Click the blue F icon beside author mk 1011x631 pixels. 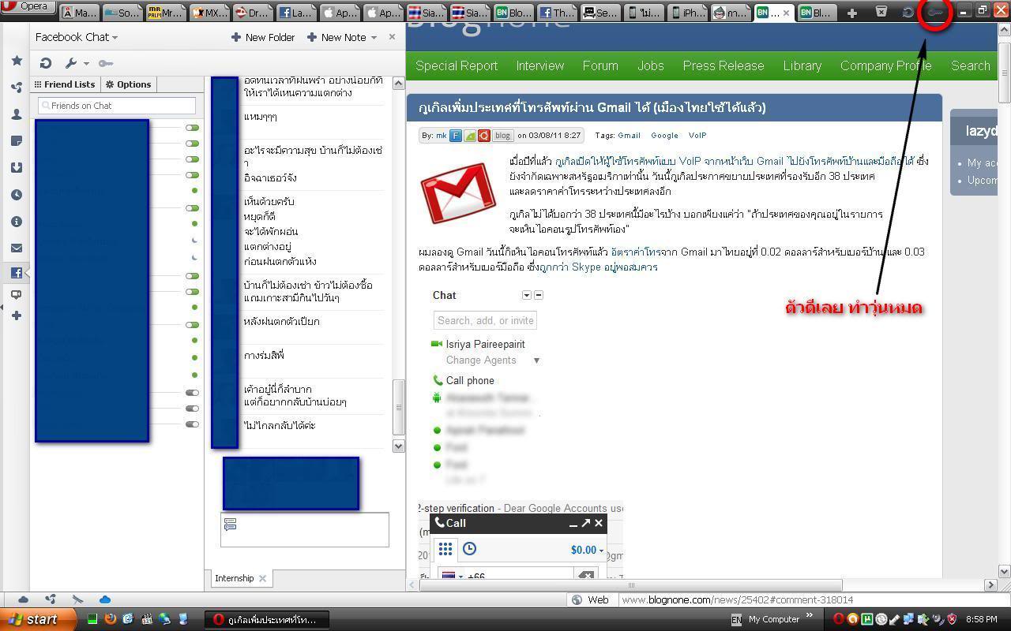tap(456, 136)
